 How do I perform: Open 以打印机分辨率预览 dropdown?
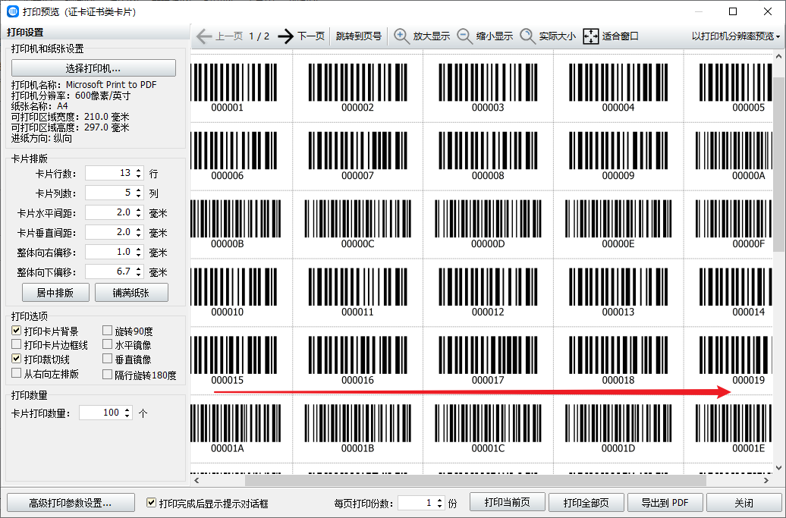pyautogui.click(x=736, y=36)
